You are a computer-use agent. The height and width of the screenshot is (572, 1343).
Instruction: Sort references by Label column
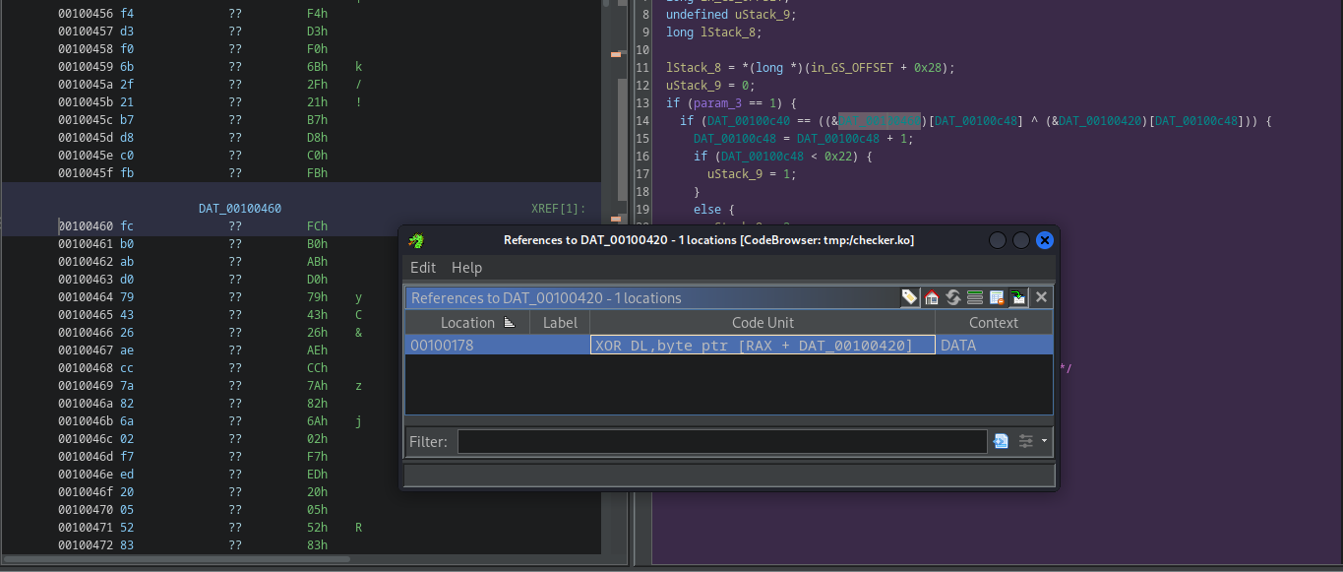tap(560, 323)
